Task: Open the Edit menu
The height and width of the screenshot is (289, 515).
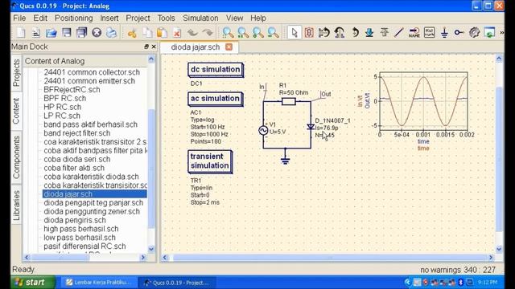Action: point(40,18)
